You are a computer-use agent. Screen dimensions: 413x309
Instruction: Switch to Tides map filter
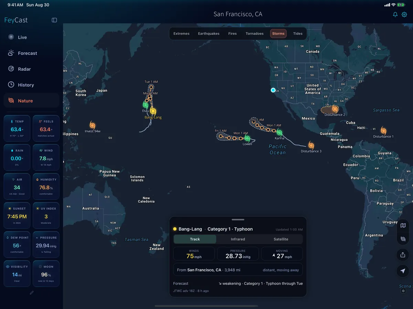[x=298, y=34]
